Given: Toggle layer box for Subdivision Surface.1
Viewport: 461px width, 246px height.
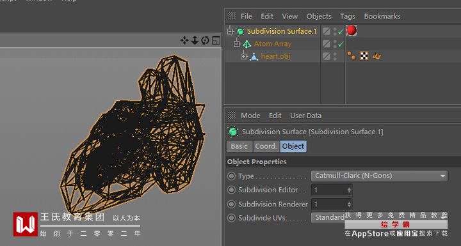Looking at the screenshot, I should pyautogui.click(x=327, y=31).
